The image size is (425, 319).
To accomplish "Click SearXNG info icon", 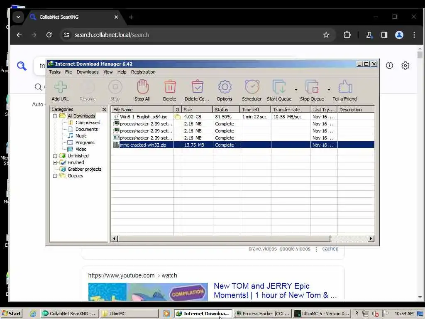I will tap(389, 66).
